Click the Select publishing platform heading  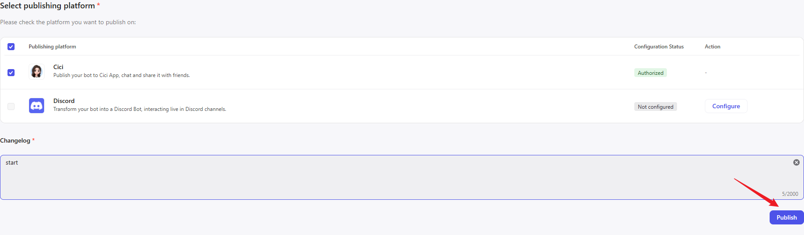(x=48, y=6)
